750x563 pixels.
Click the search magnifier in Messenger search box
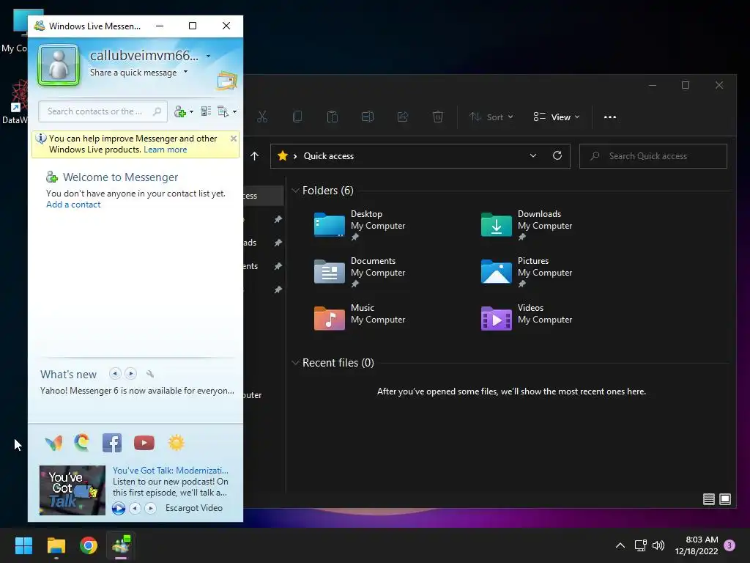pos(157,111)
